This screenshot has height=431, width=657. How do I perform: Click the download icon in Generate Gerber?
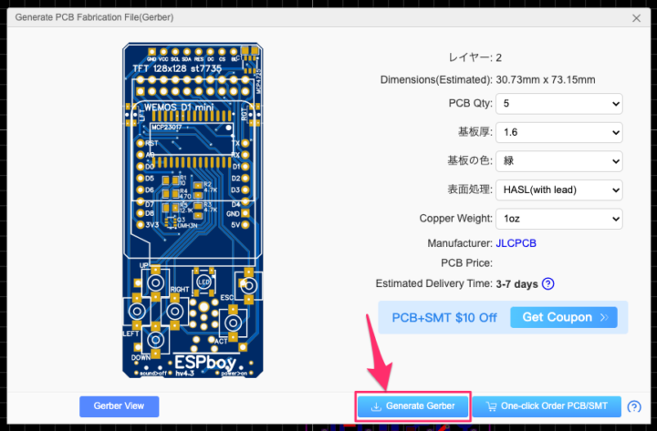pyautogui.click(x=375, y=405)
